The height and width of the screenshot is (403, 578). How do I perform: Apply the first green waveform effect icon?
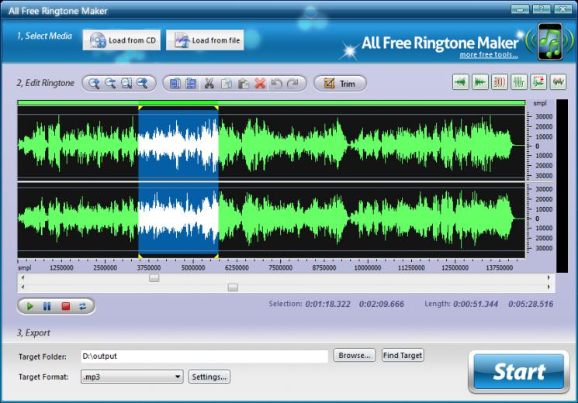(460, 82)
